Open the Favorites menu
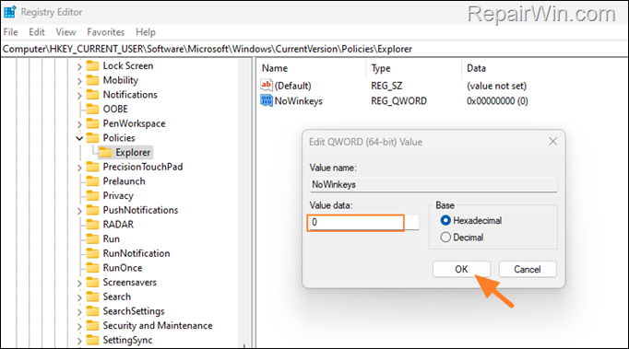Screen dimensions: 629x349 click(105, 32)
